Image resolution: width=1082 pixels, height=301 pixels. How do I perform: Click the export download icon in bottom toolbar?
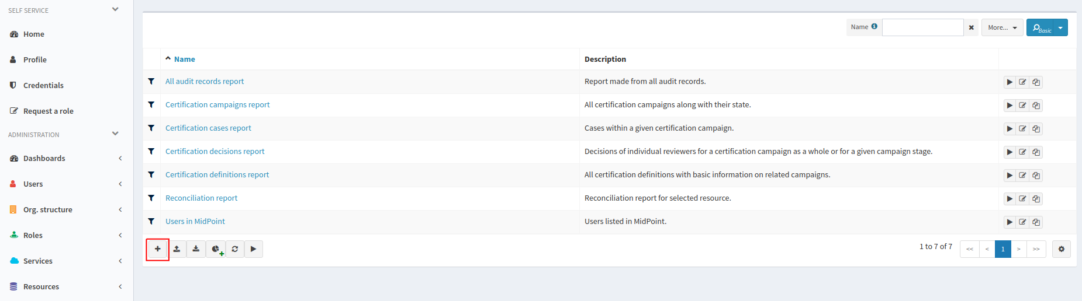tap(196, 249)
